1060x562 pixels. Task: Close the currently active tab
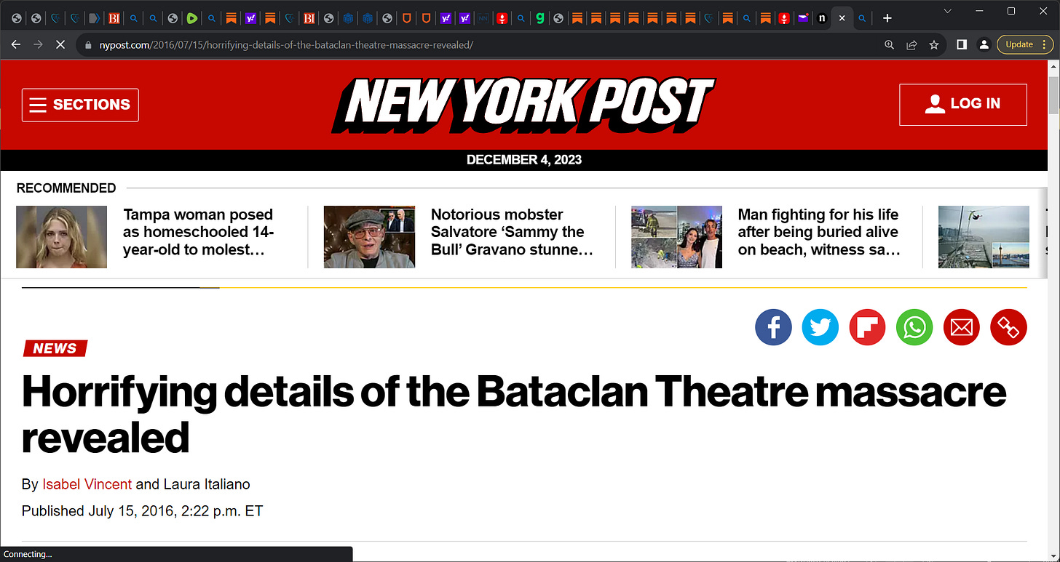[842, 18]
